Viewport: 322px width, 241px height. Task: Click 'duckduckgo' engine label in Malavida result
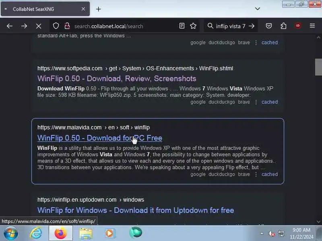pos(222,174)
